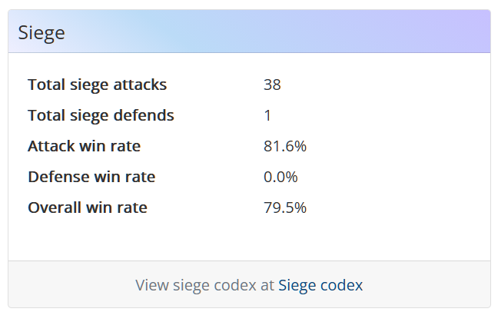Click the Siege panel header title

(x=41, y=33)
